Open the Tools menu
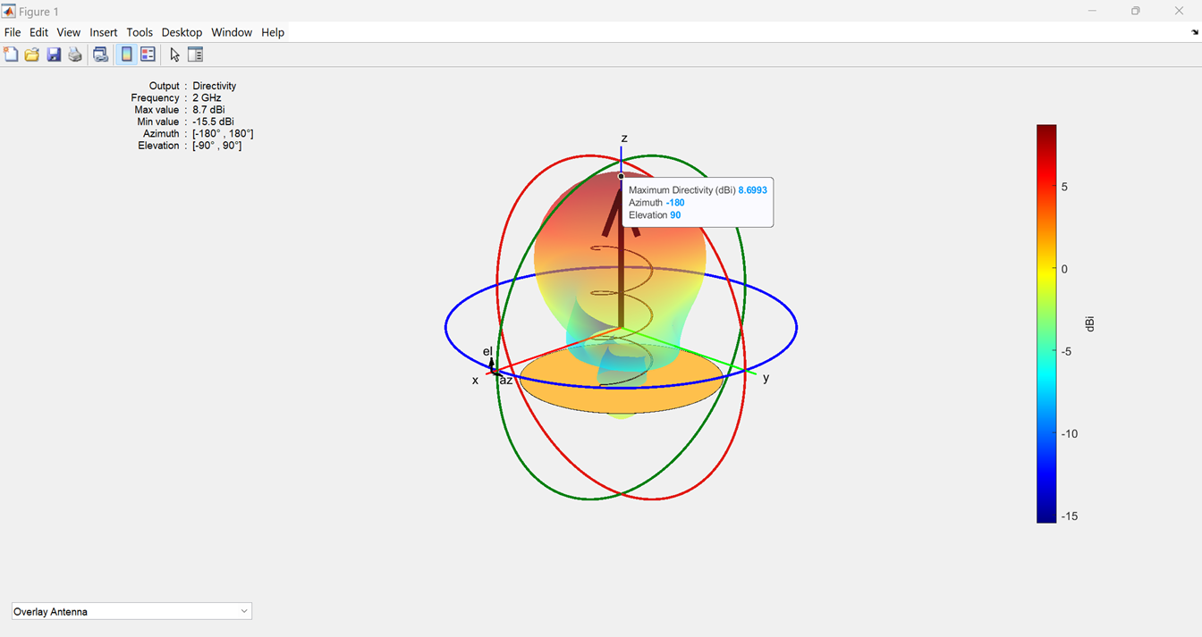1202x637 pixels. click(x=140, y=32)
